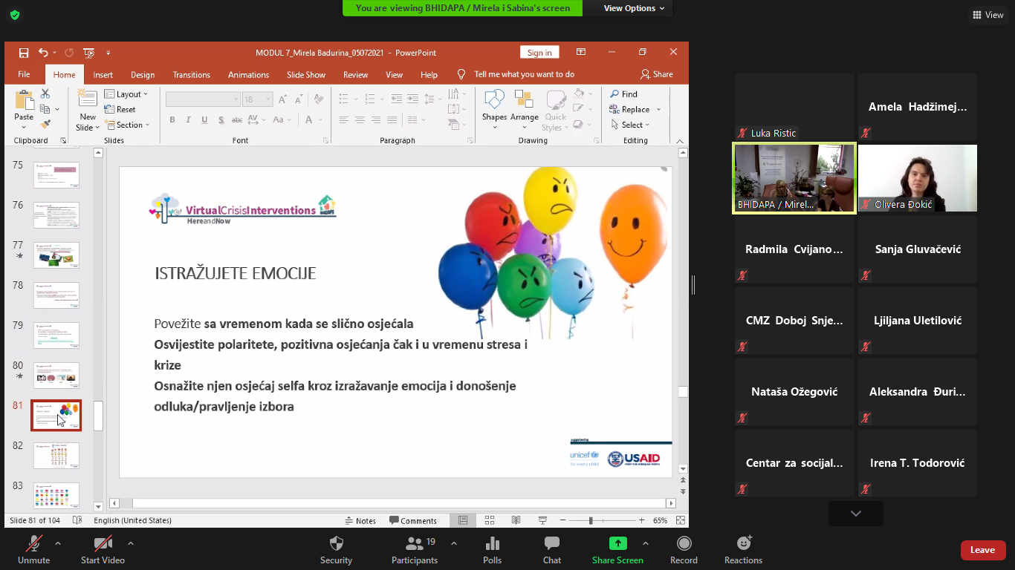Click the red Leave button

[x=982, y=550]
